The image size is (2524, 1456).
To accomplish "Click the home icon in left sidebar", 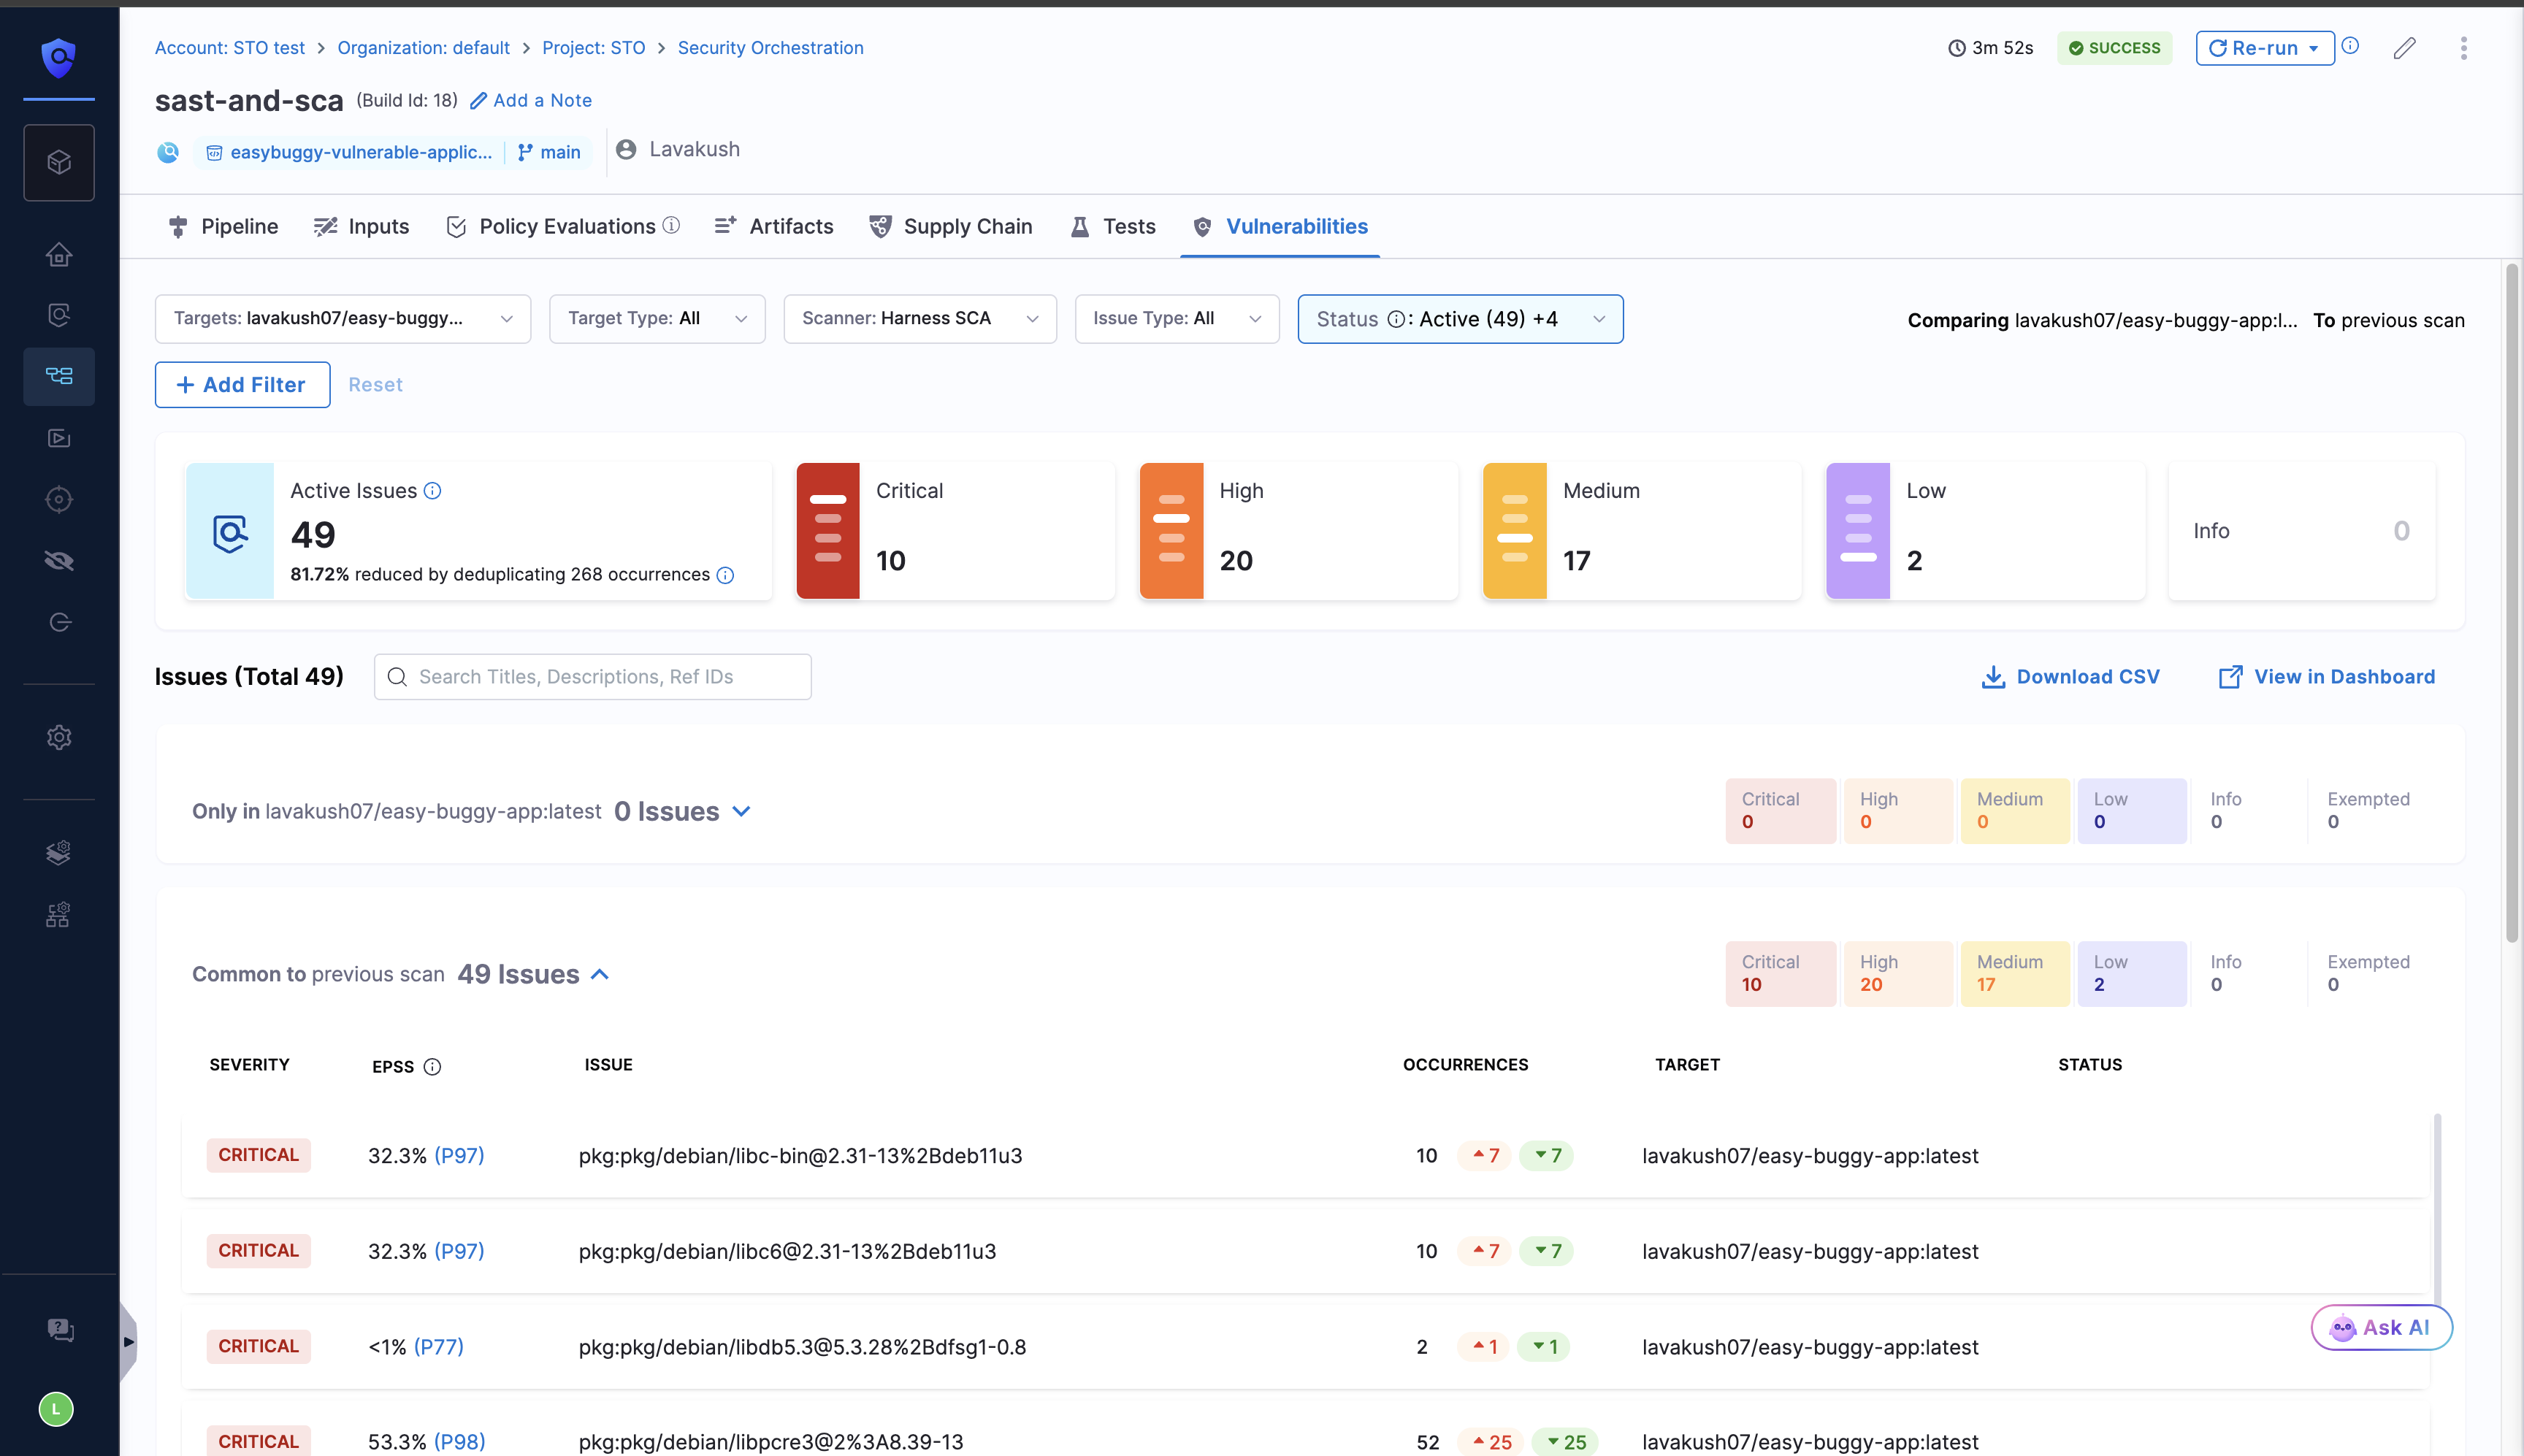I will pos(59,254).
